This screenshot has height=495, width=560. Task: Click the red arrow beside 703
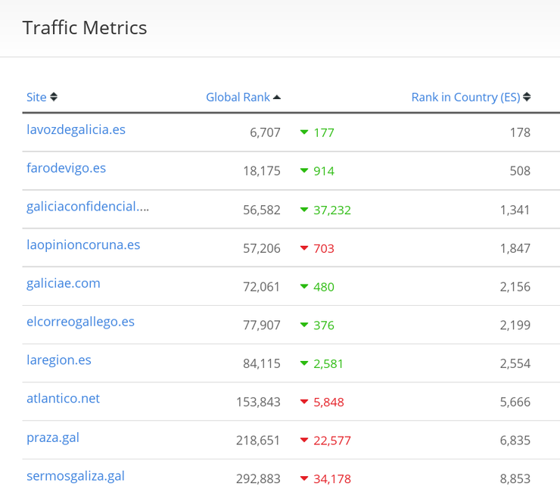(x=304, y=247)
